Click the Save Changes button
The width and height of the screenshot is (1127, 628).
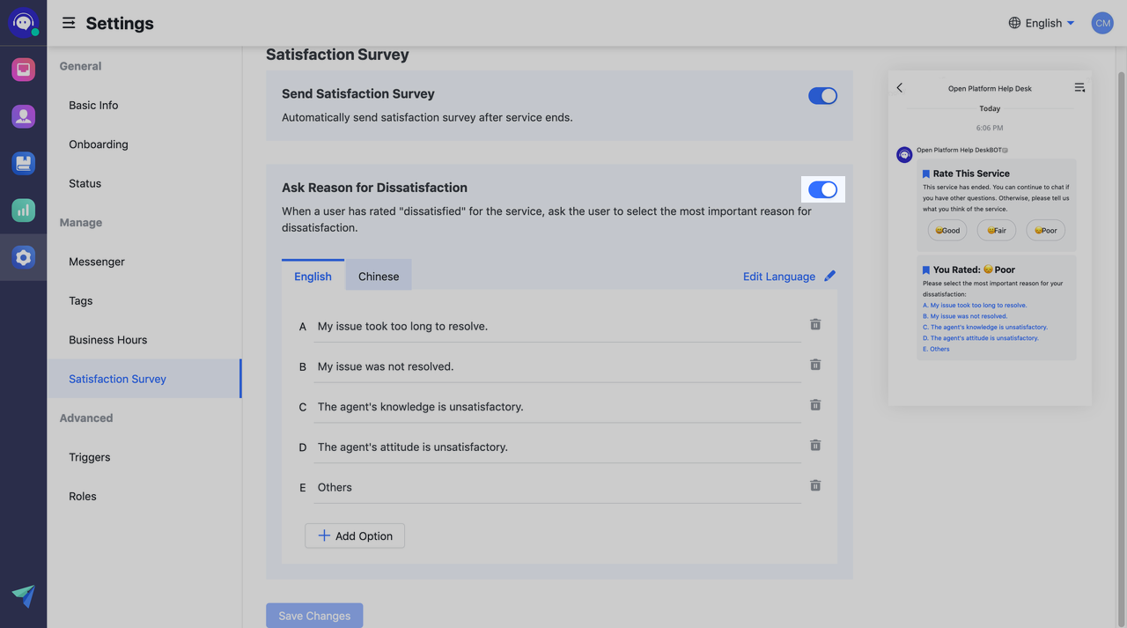(x=314, y=615)
